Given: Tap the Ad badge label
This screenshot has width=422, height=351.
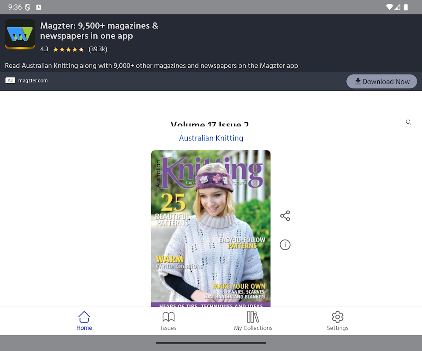Looking at the screenshot, I should tap(11, 81).
